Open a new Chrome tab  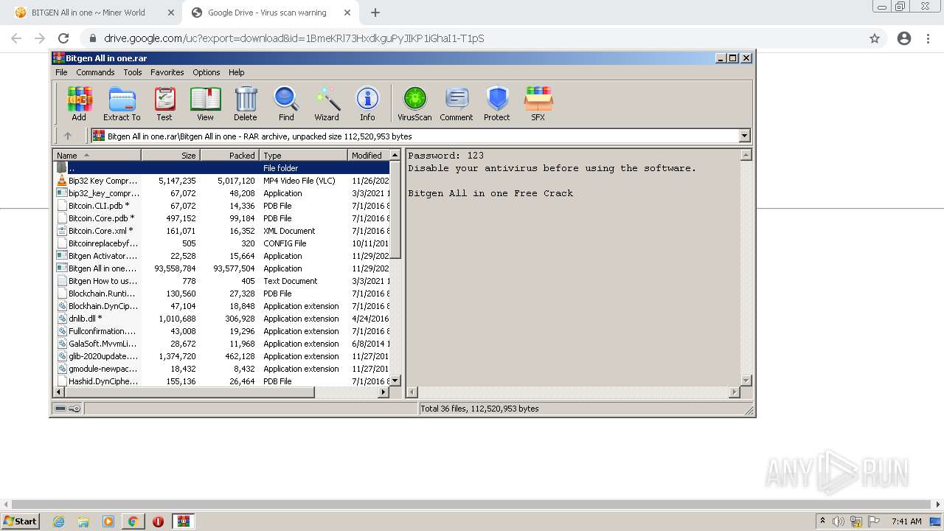(x=375, y=13)
